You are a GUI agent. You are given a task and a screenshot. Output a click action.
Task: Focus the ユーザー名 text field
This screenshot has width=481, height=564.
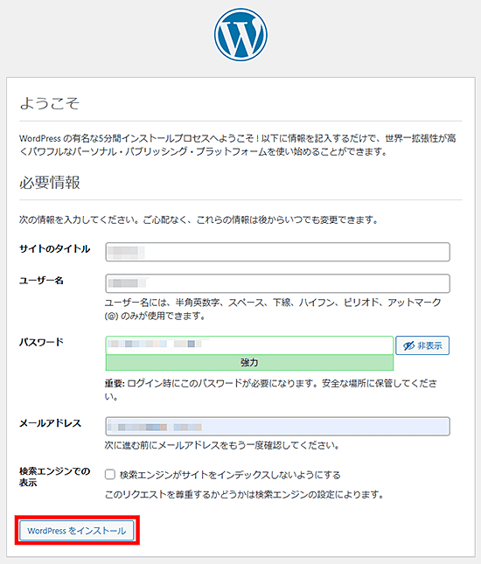coord(277,283)
